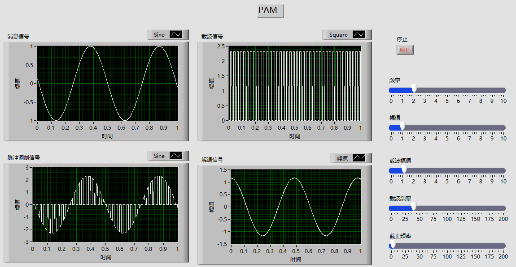
Task: Click the 载波信号 graph plot area
Action: pos(295,83)
